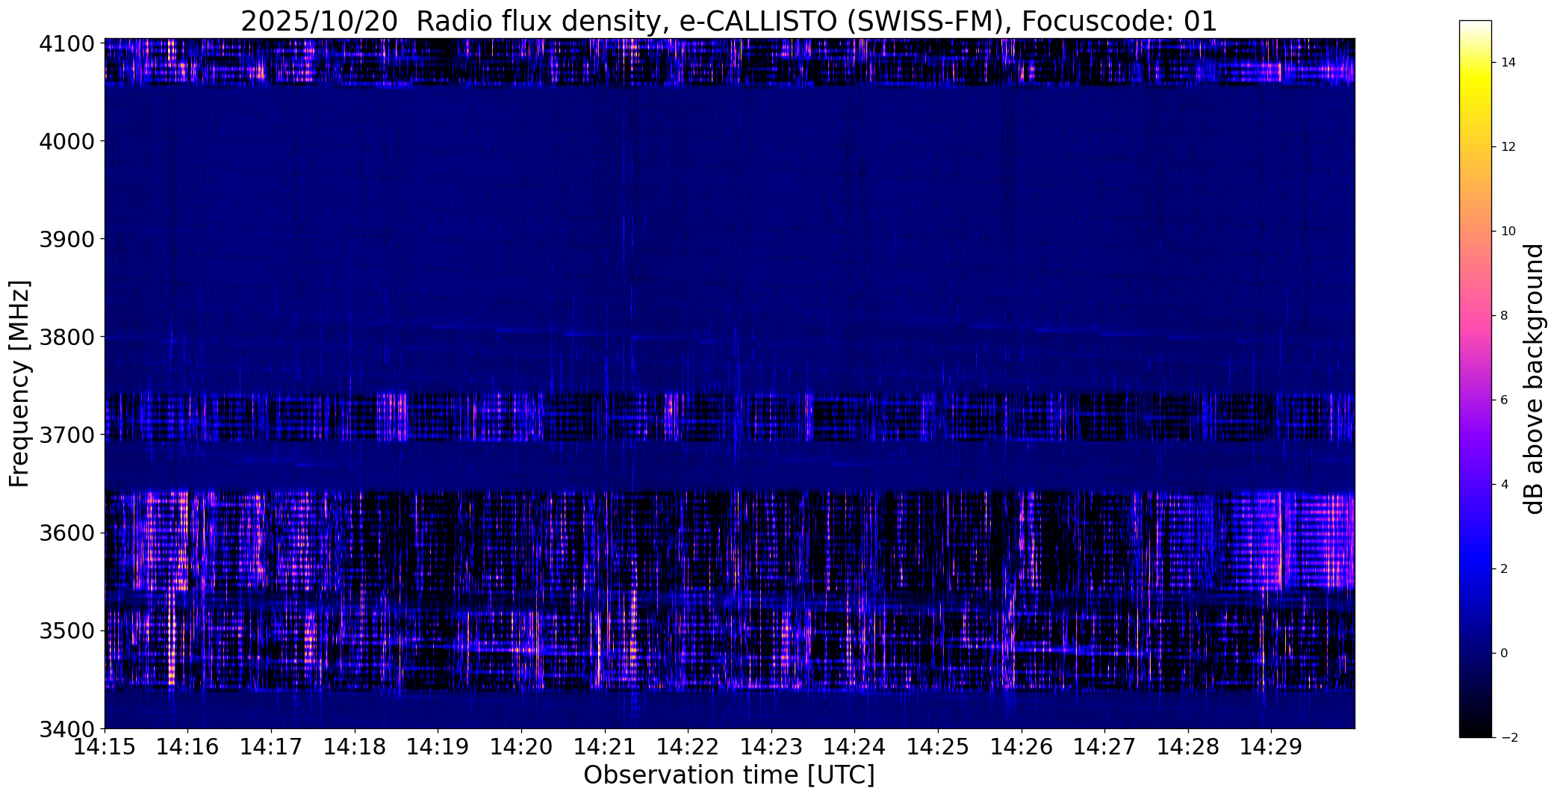The width and height of the screenshot is (1557, 797).
Task: Pick the 3800 frequency tick label
Action: pyautogui.click(x=67, y=337)
